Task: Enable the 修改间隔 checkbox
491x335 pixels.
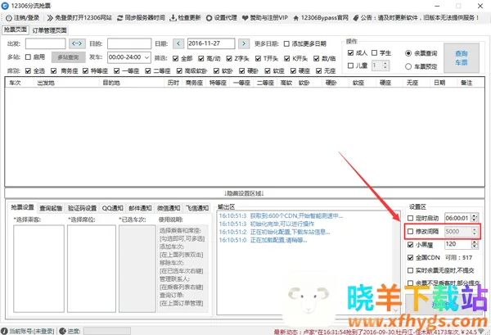Action: (x=412, y=232)
